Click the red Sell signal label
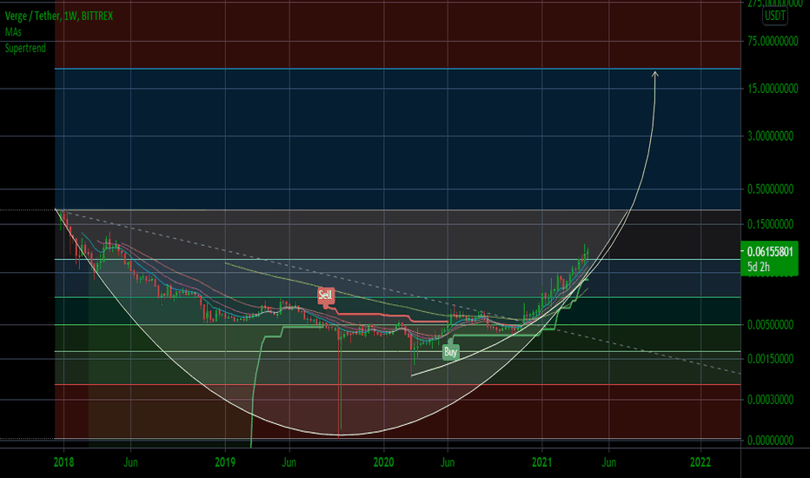The height and width of the screenshot is (478, 810). pyautogui.click(x=325, y=295)
